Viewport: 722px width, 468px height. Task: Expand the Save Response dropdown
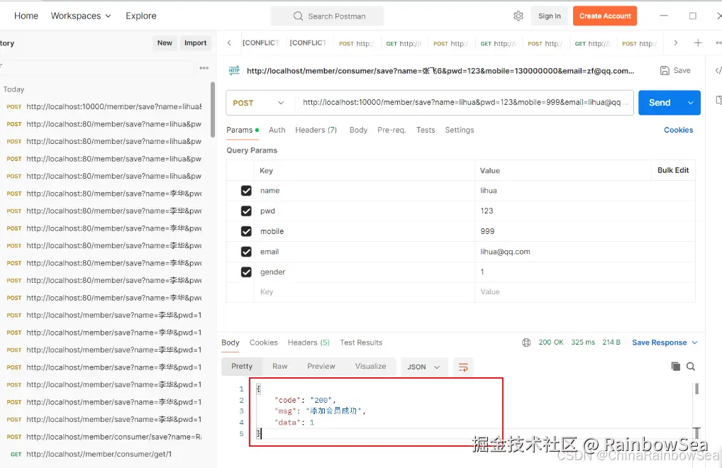[695, 342]
